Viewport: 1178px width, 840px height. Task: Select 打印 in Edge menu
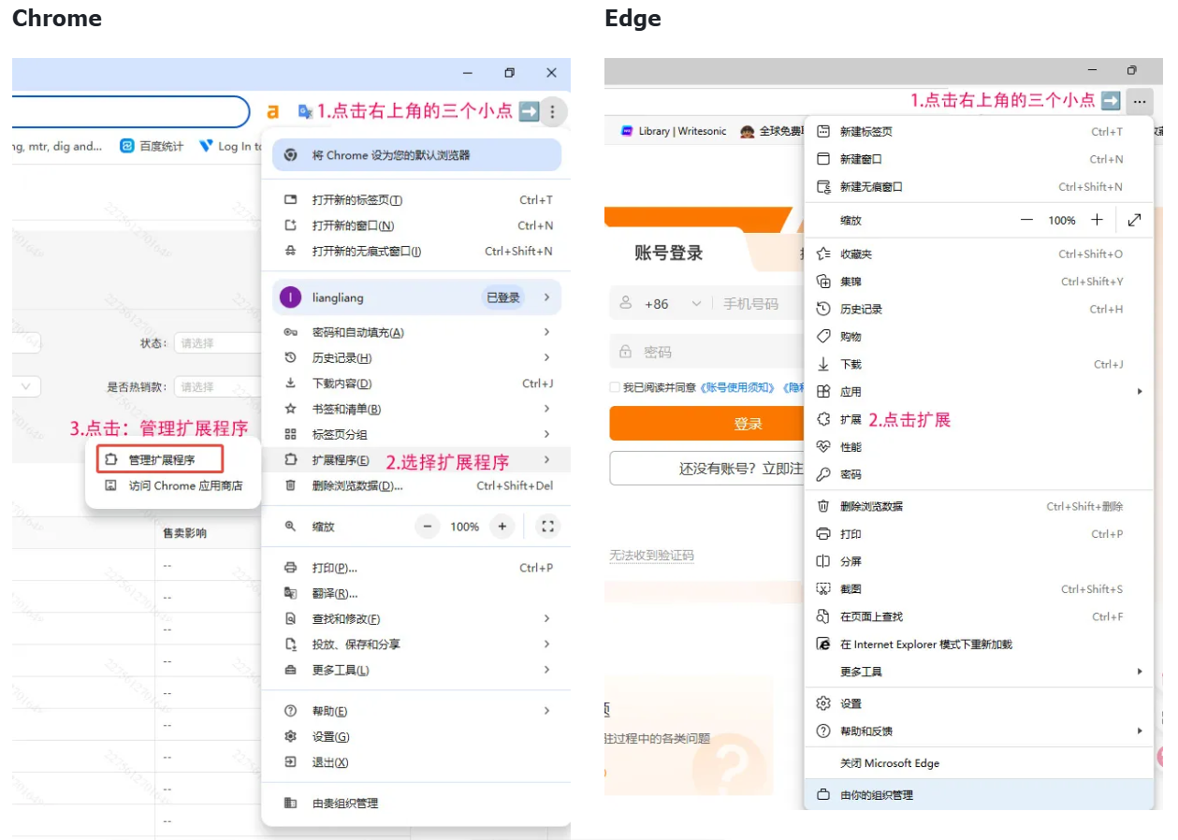[x=979, y=533]
